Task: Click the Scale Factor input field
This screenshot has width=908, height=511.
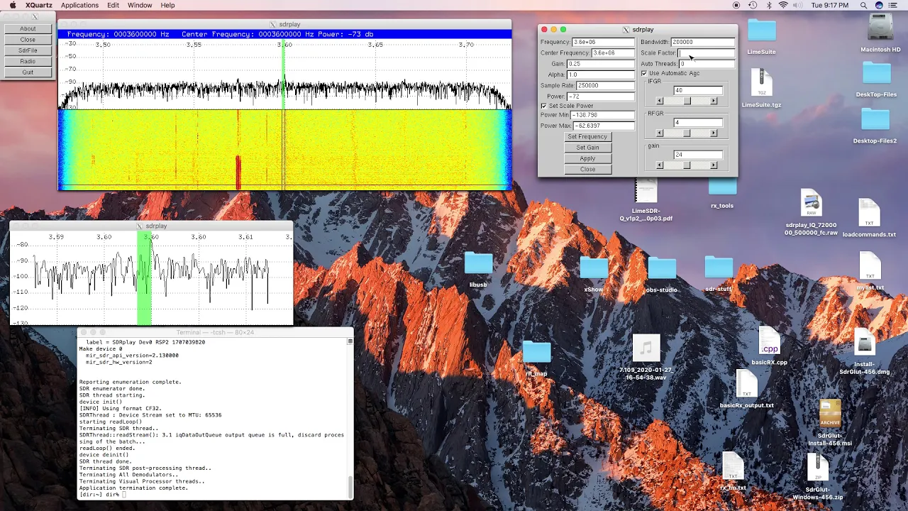Action: pyautogui.click(x=707, y=53)
